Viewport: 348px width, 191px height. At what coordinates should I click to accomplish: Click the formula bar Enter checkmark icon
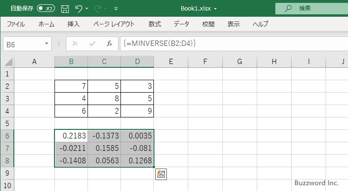click(92, 43)
